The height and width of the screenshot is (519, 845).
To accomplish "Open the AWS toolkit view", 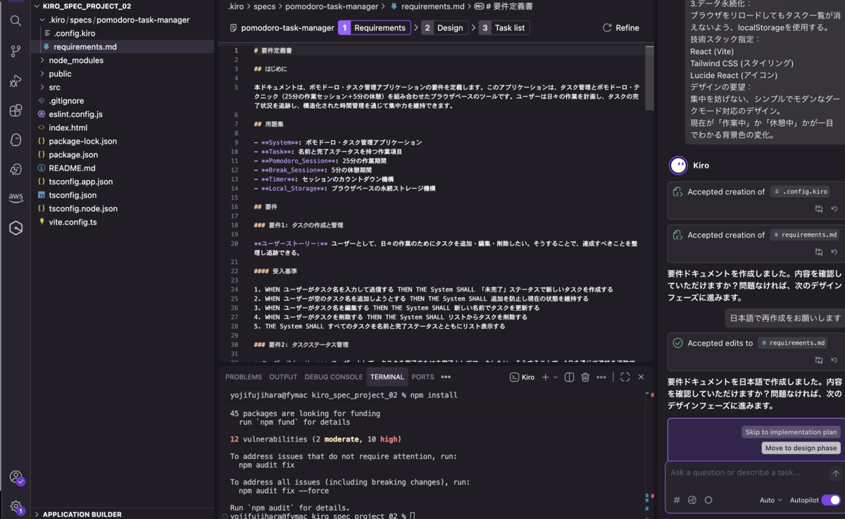I will coord(15,199).
